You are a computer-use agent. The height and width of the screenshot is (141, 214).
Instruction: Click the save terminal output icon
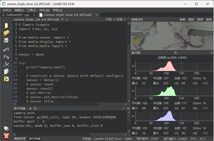35,108
